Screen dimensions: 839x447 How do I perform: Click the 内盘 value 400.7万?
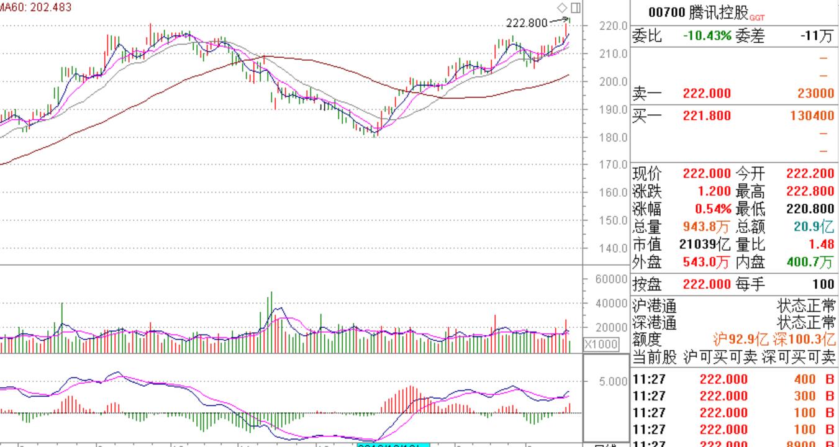[810, 262]
